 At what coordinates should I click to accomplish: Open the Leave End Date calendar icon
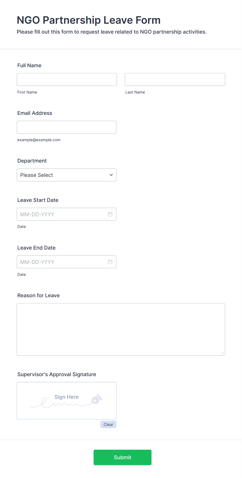click(110, 262)
